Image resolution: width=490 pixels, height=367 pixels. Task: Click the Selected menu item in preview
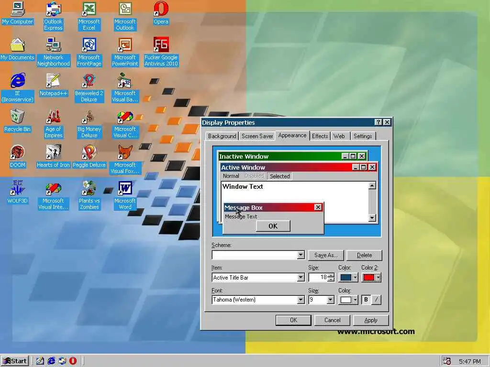pos(279,176)
